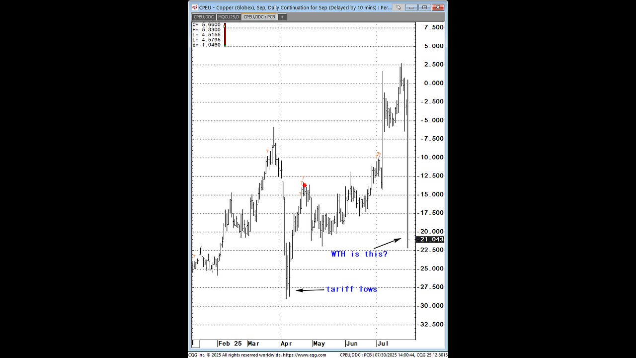The width and height of the screenshot is (636, 358).
Task: Click the Jul date axis label
Action: [383, 344]
